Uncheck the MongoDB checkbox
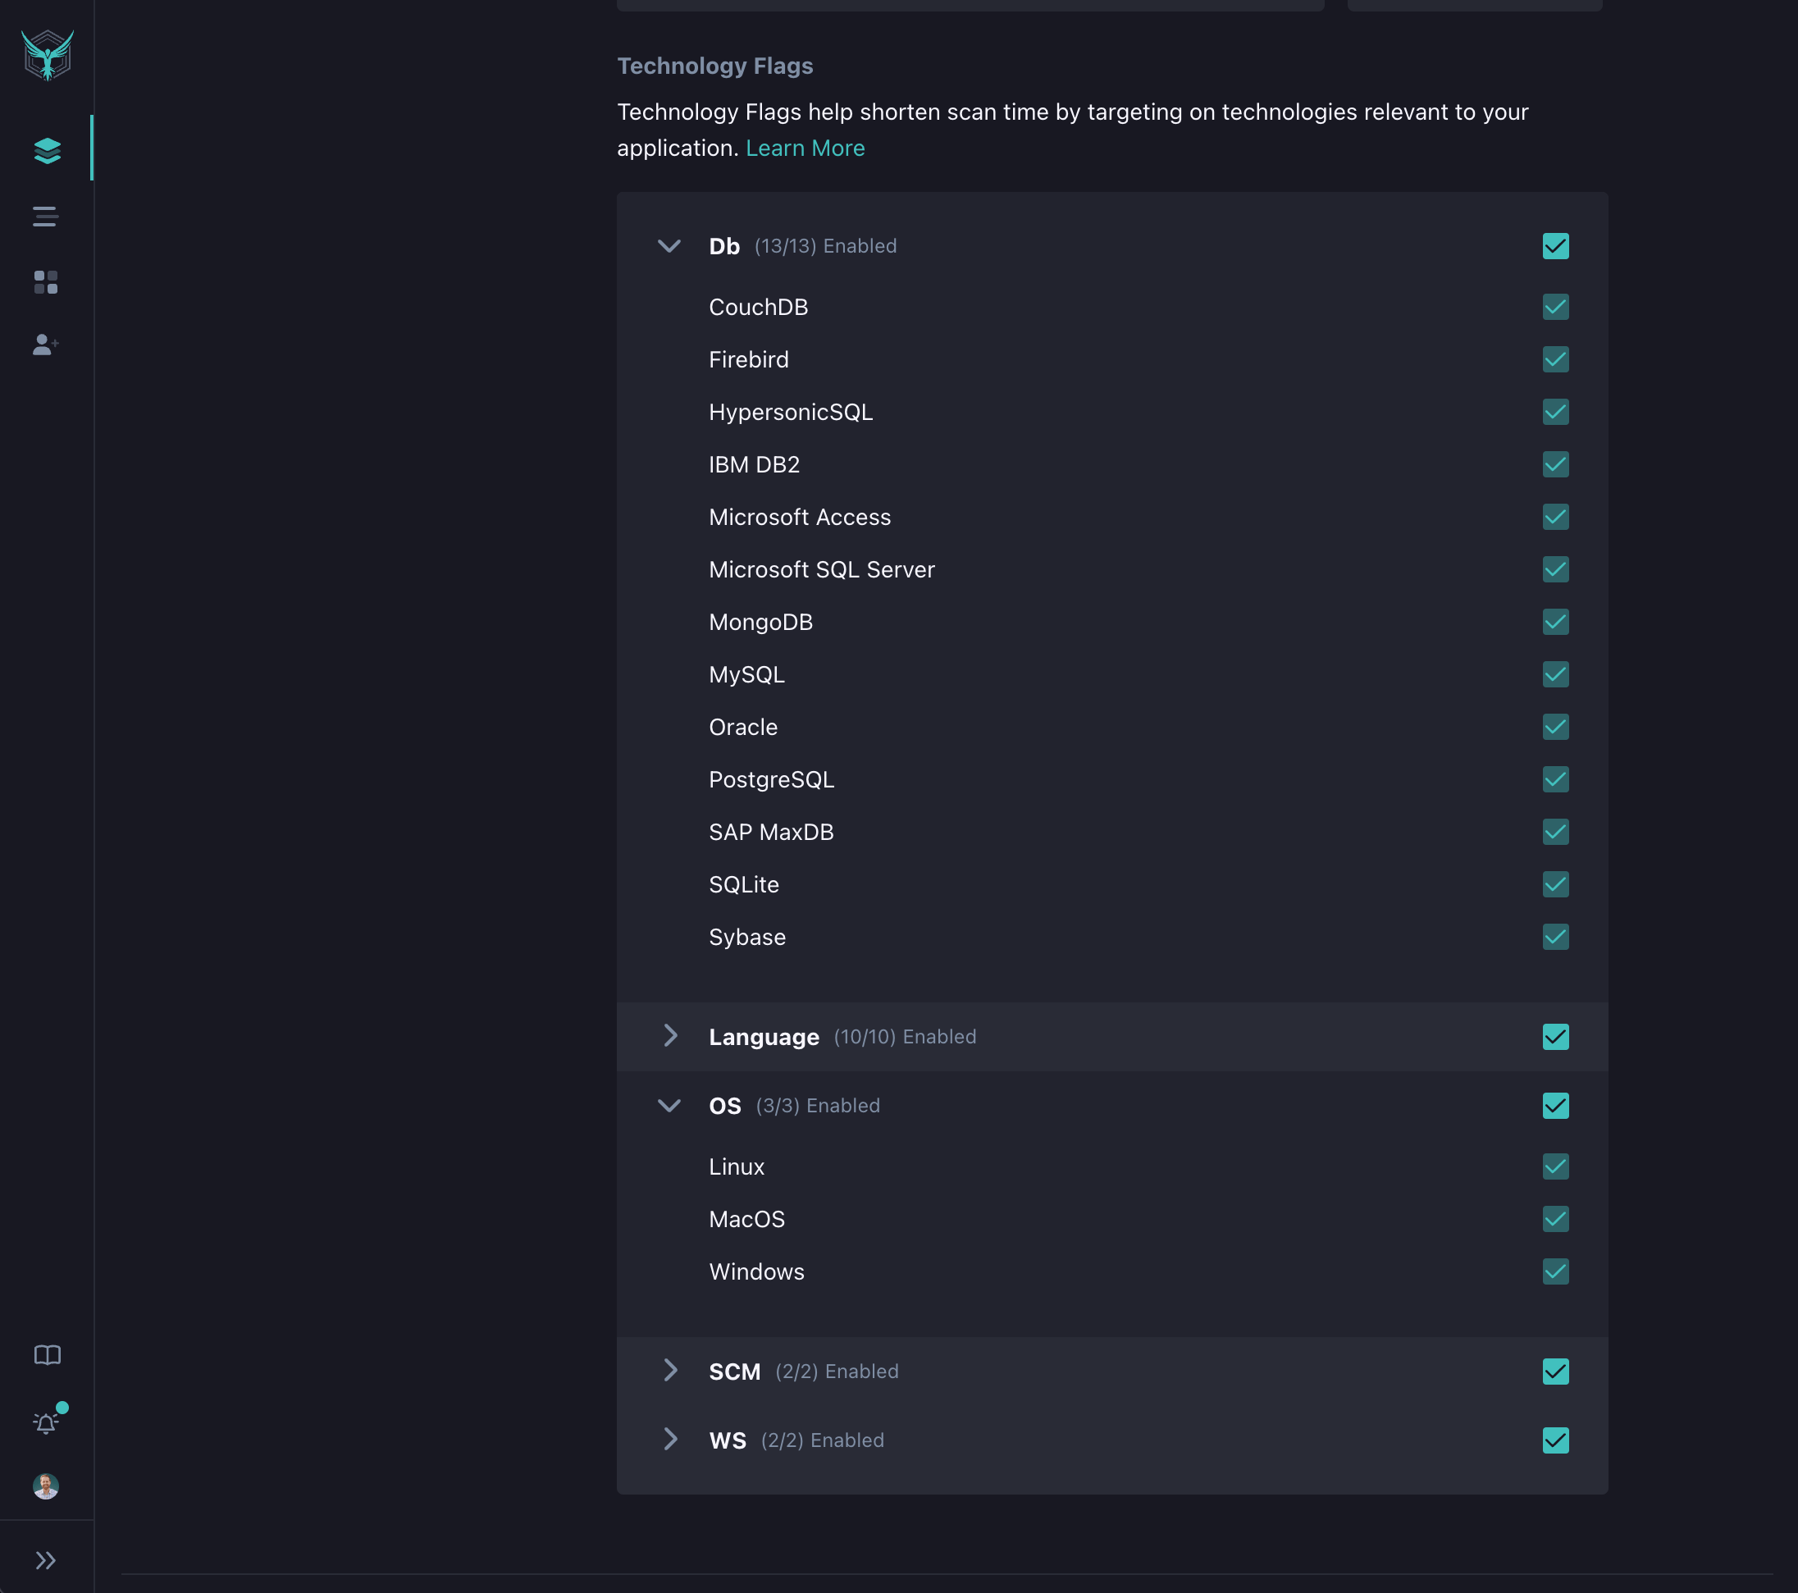The height and width of the screenshot is (1593, 1798). (1555, 622)
